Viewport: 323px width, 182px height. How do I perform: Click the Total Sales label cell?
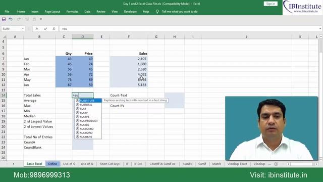point(39,95)
